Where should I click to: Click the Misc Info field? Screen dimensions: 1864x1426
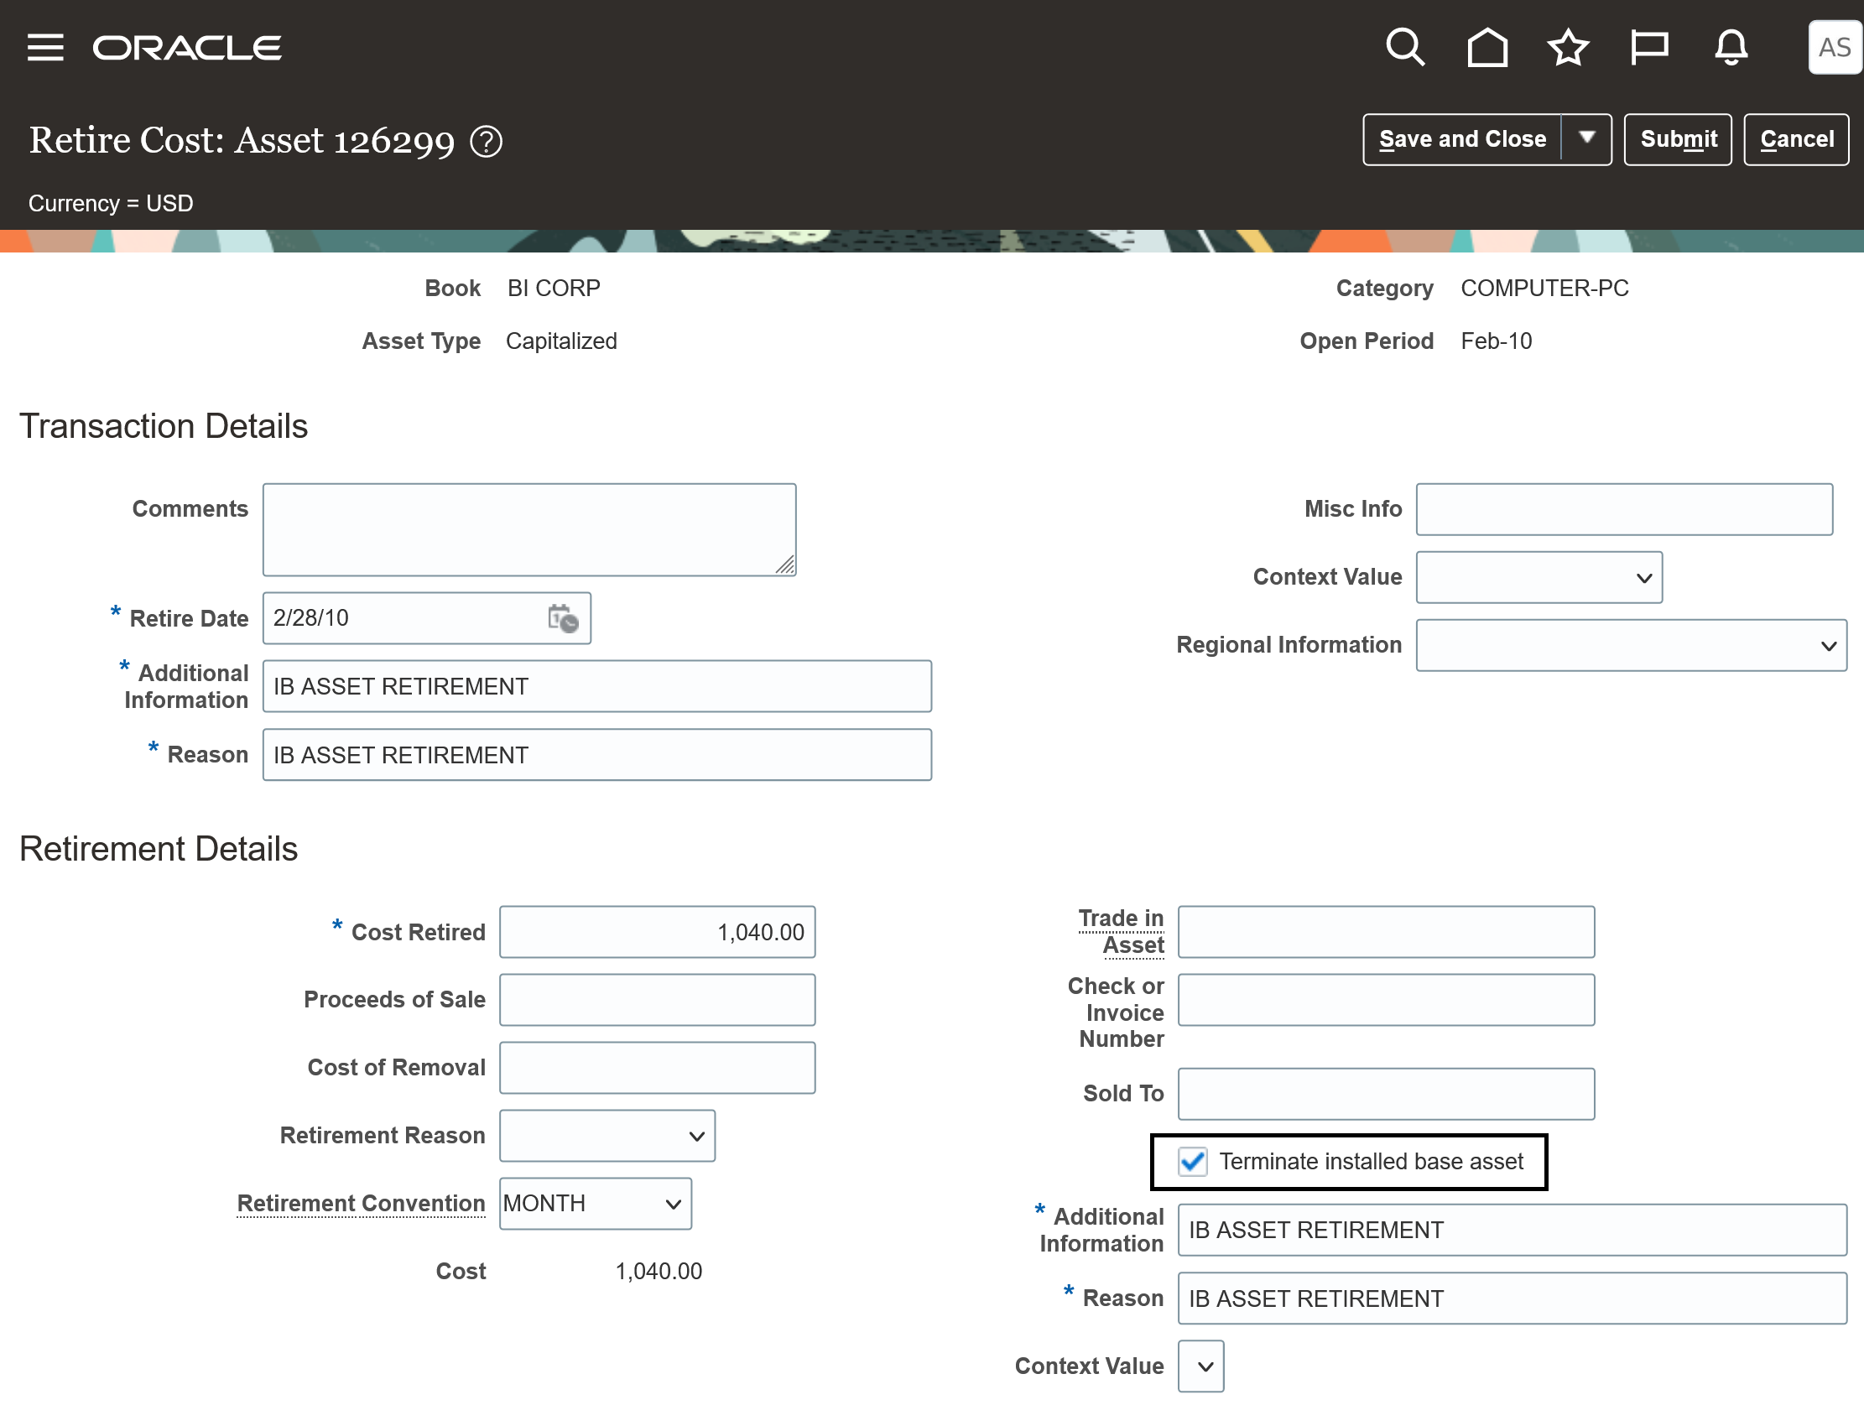1624,510
